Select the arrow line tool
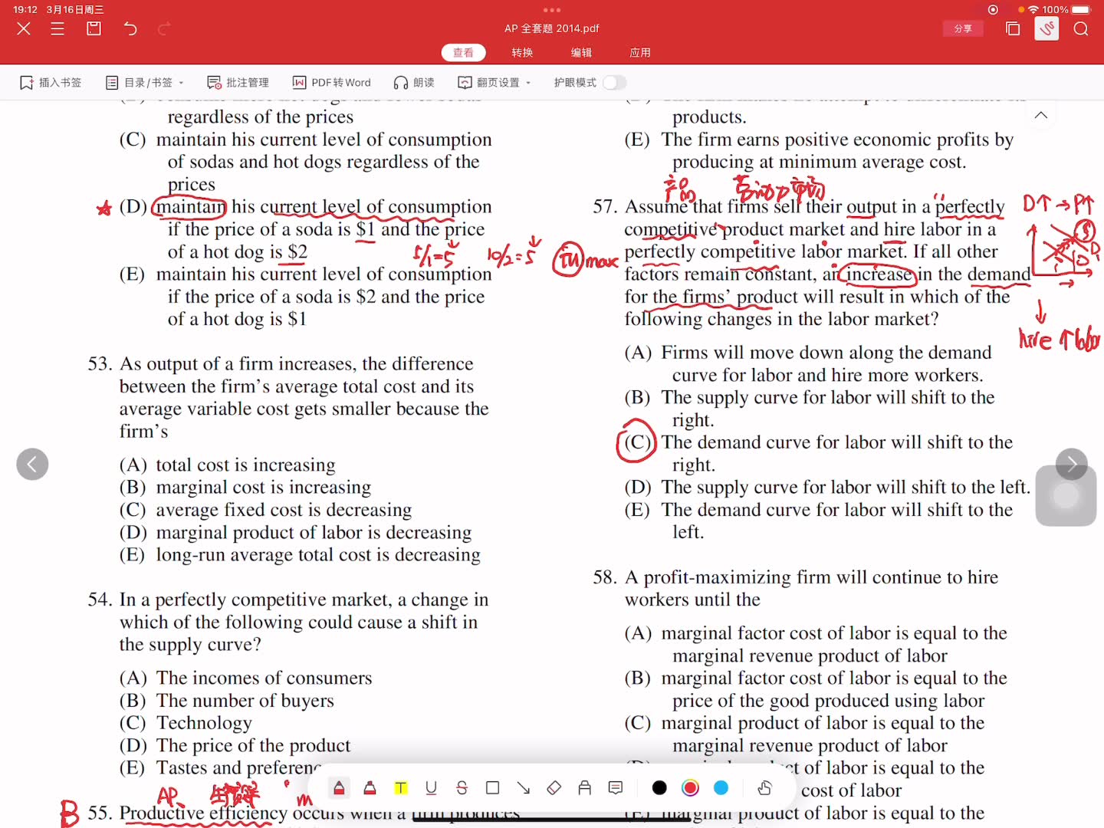Screen dimensions: 1104x828 pyautogui.click(x=523, y=787)
